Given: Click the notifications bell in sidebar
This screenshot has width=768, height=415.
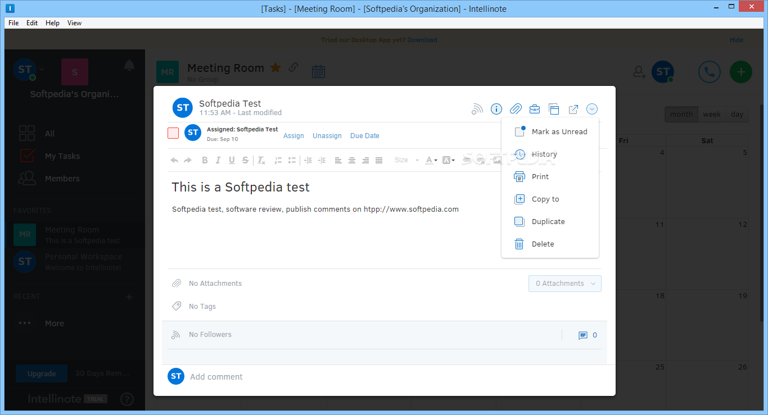Looking at the screenshot, I should tap(129, 65).
